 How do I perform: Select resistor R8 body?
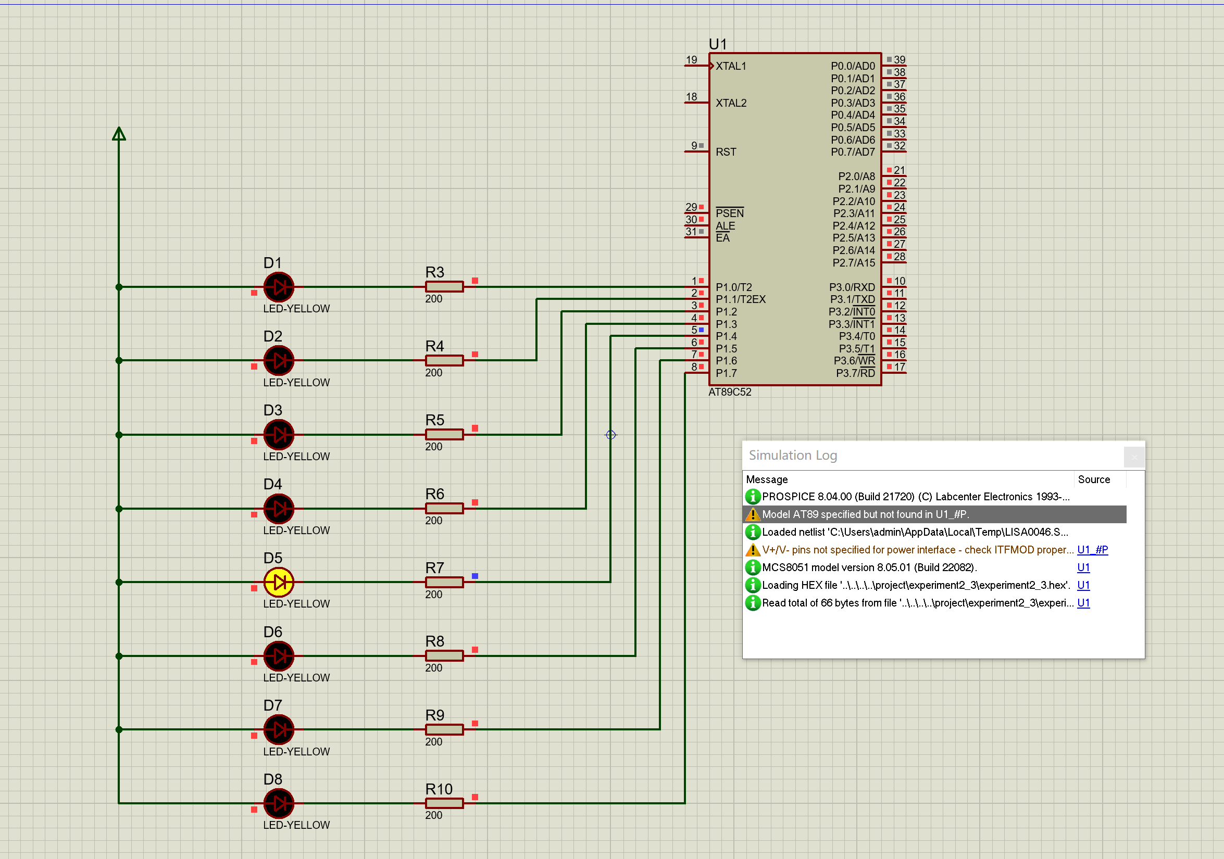(x=445, y=656)
